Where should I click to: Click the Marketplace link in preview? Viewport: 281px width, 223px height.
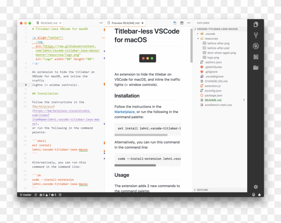124,112
